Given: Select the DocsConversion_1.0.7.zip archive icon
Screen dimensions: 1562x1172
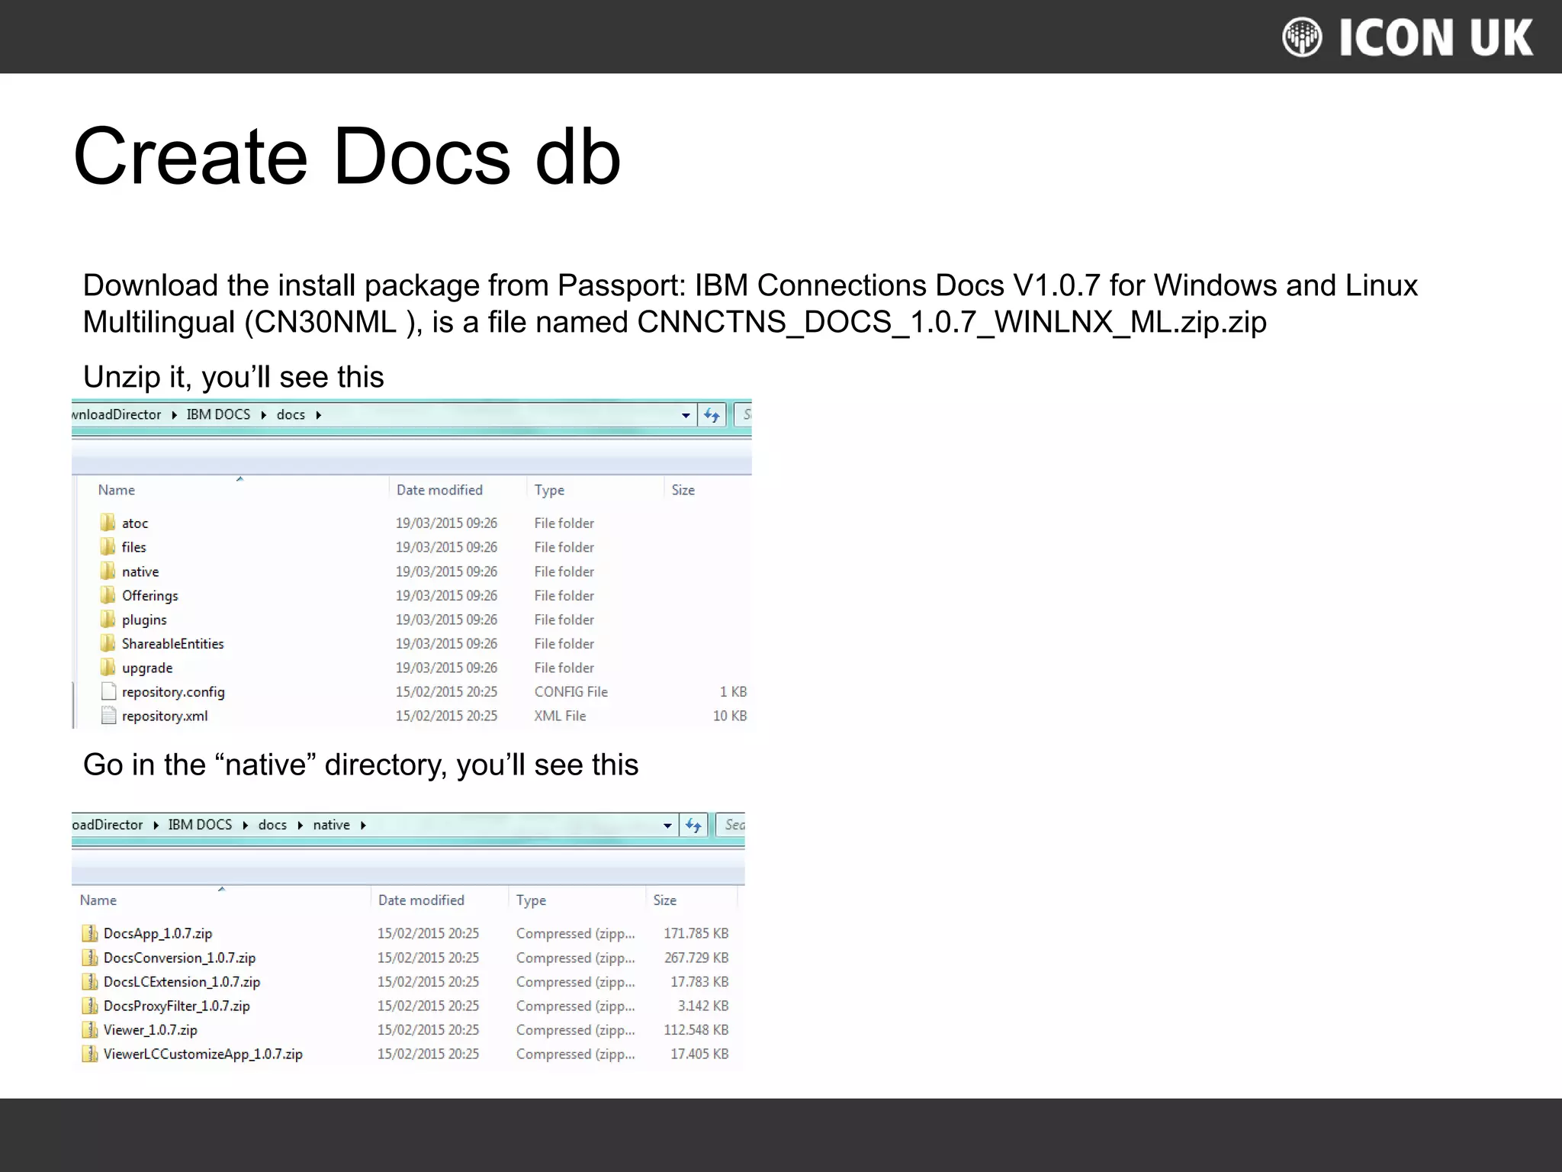Looking at the screenshot, I should point(90,958).
